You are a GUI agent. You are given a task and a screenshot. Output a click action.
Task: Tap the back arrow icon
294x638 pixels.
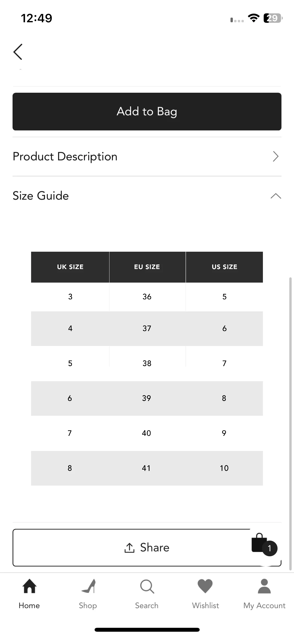click(18, 52)
